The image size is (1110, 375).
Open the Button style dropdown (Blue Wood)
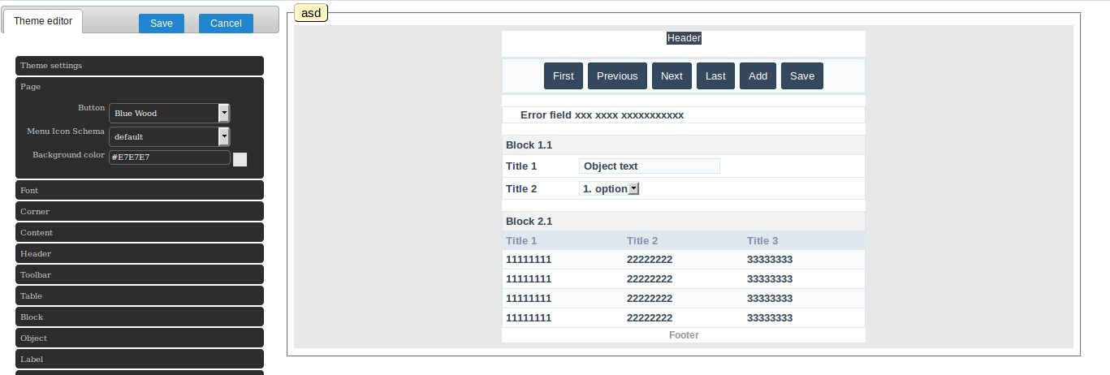(x=169, y=114)
